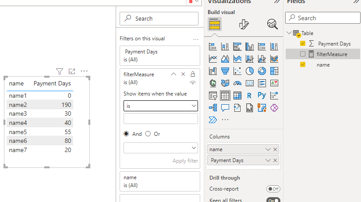Select the key influencers visual
Viewport: 361px width, 202px height.
point(274,96)
